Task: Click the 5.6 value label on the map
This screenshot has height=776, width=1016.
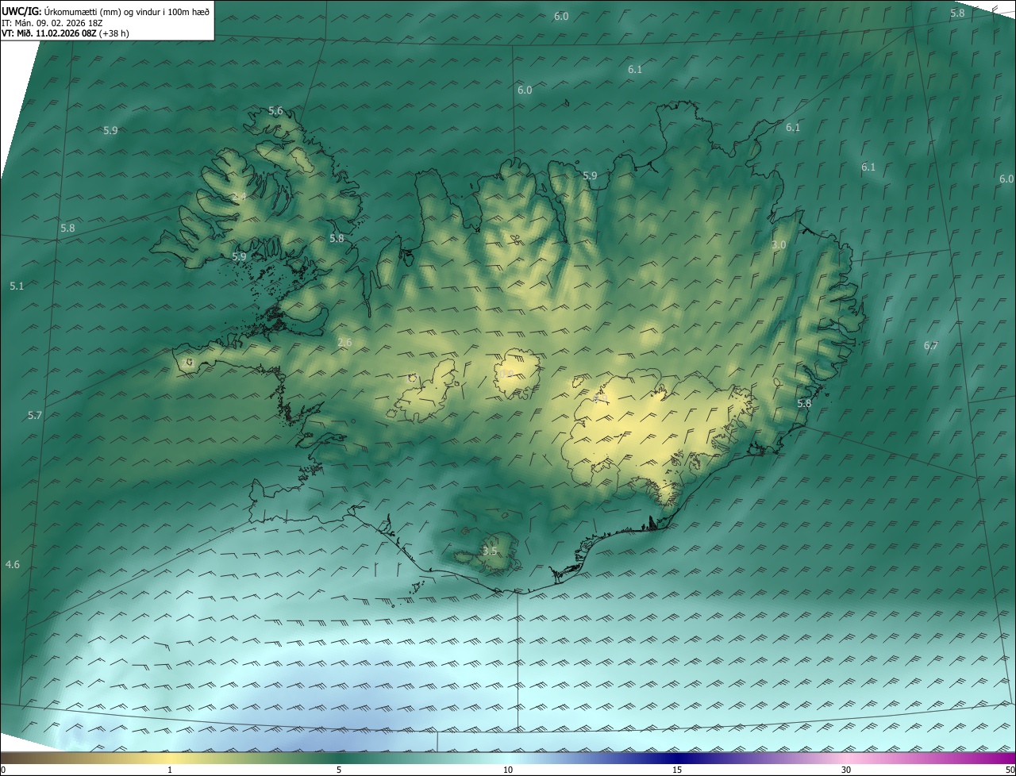Action: coord(275,111)
